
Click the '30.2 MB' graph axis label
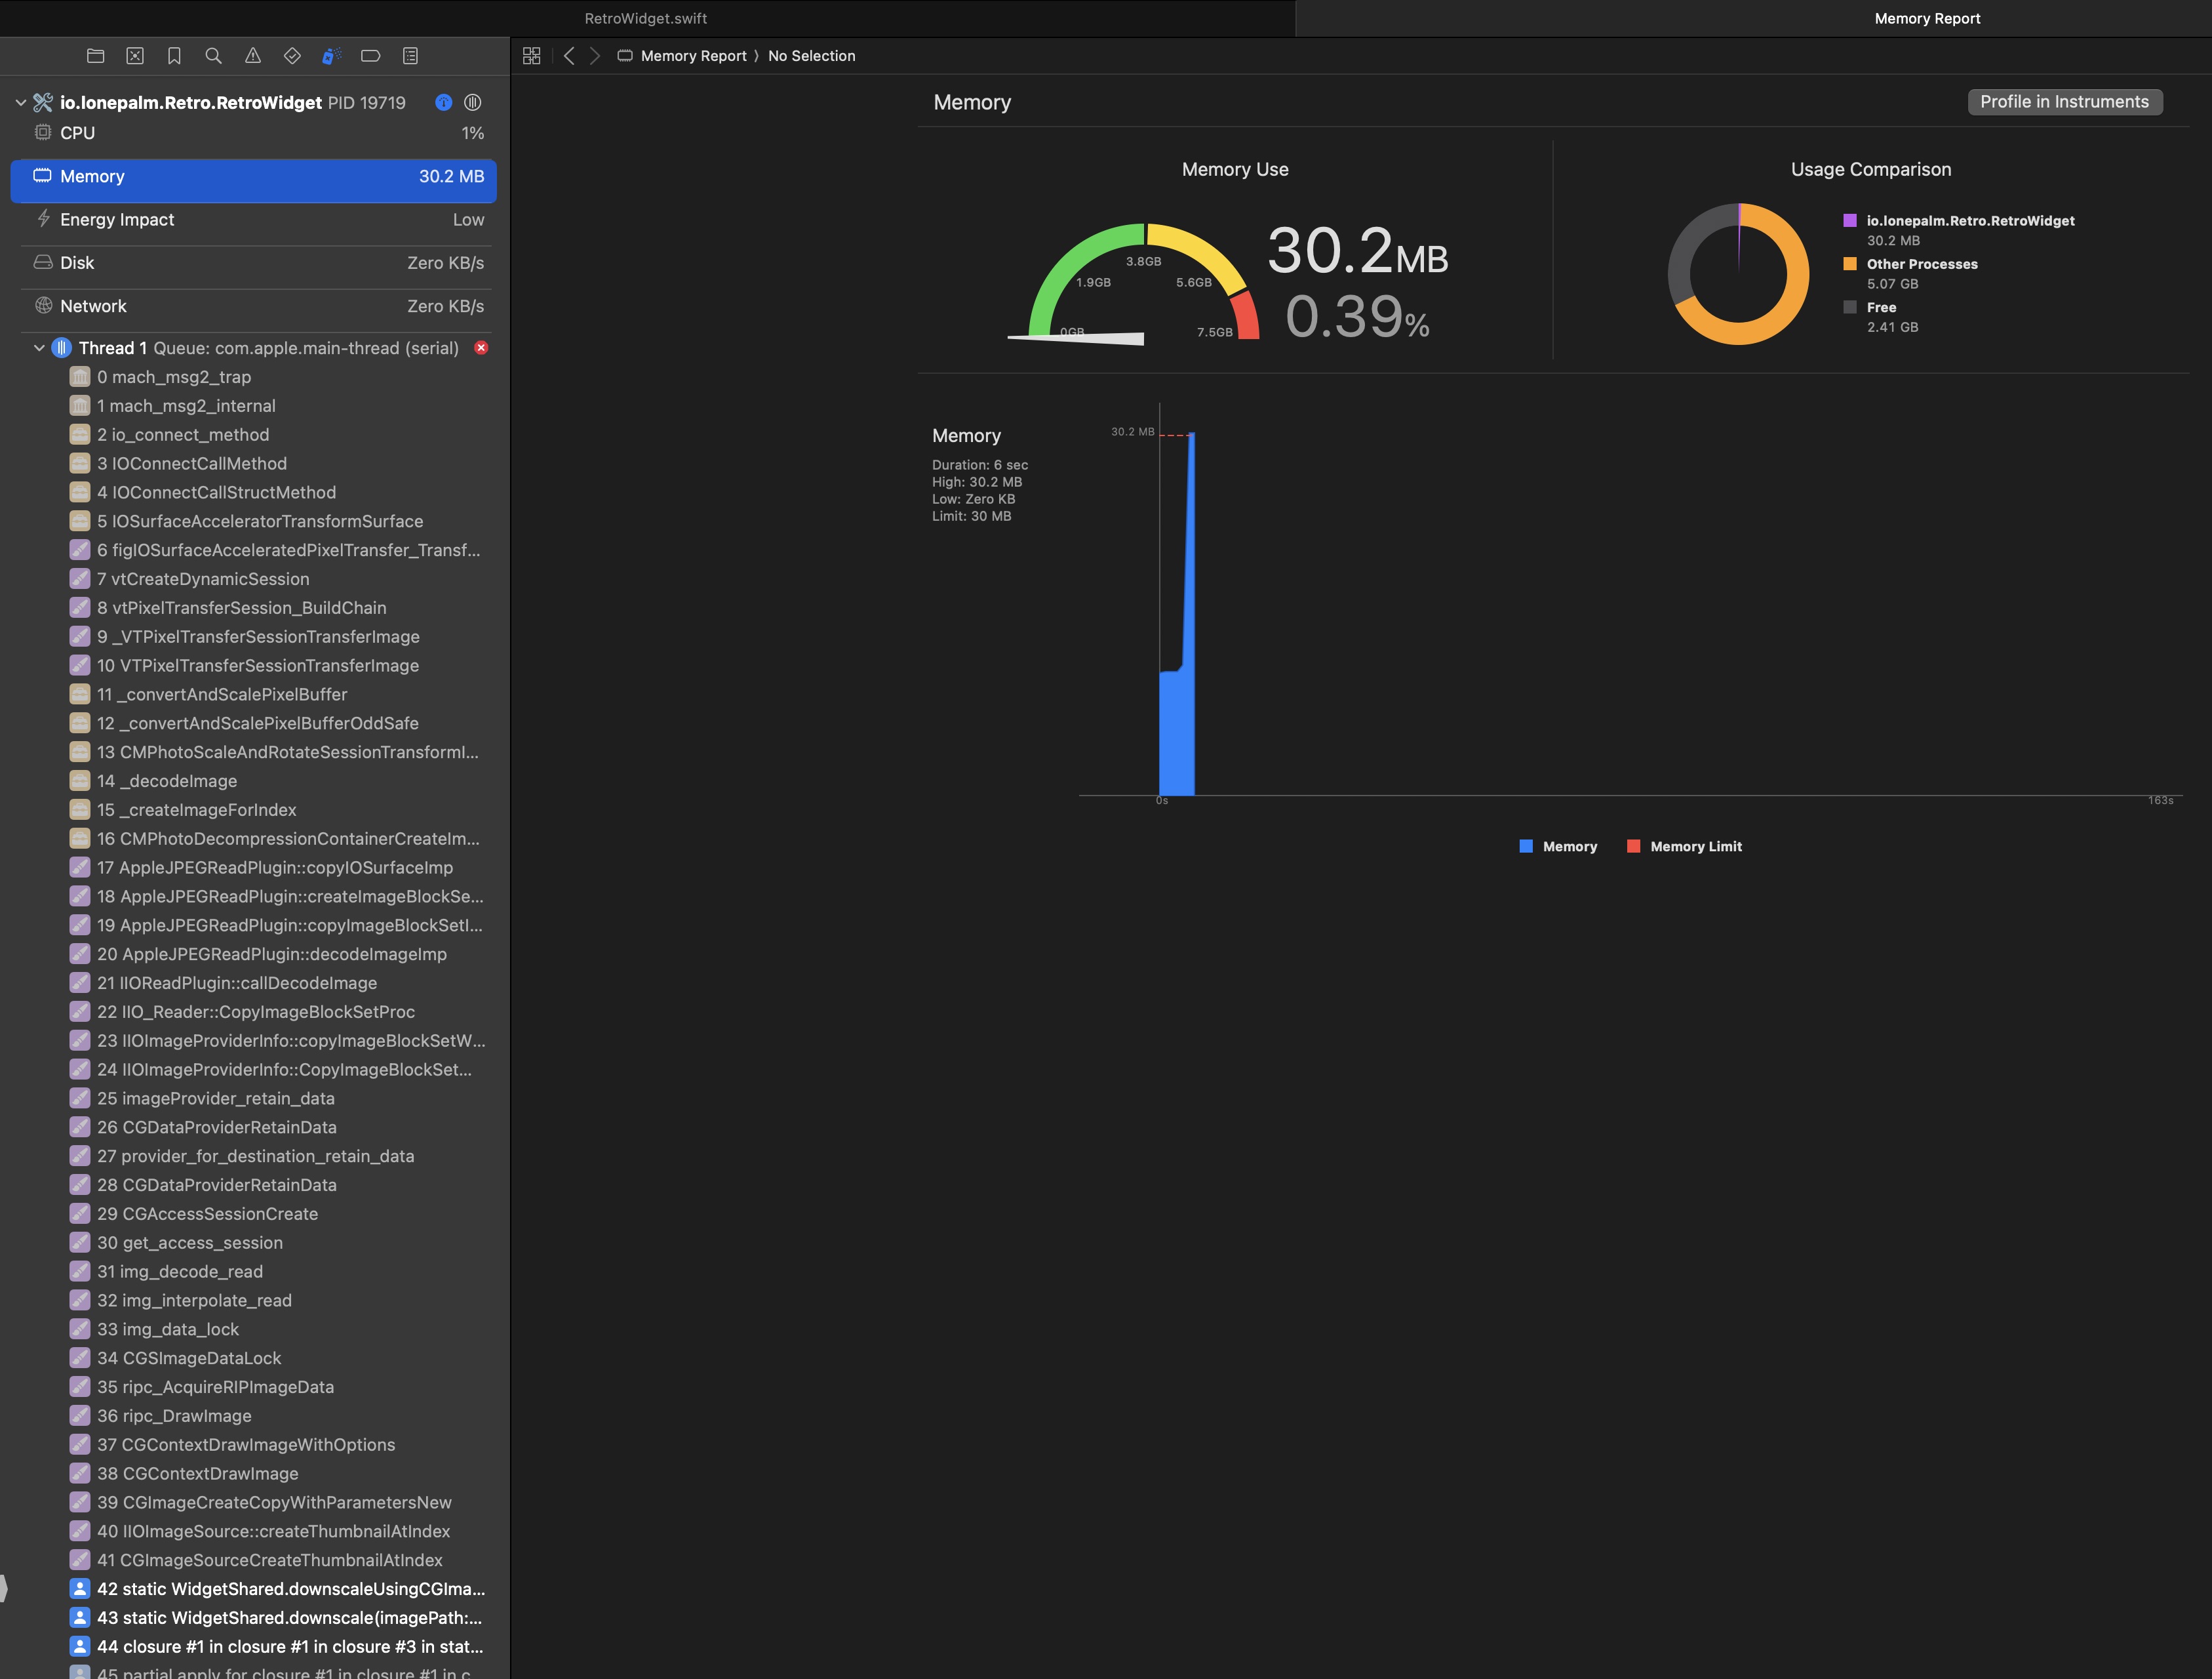[x=1132, y=432]
